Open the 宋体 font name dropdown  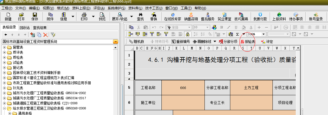click(190, 27)
